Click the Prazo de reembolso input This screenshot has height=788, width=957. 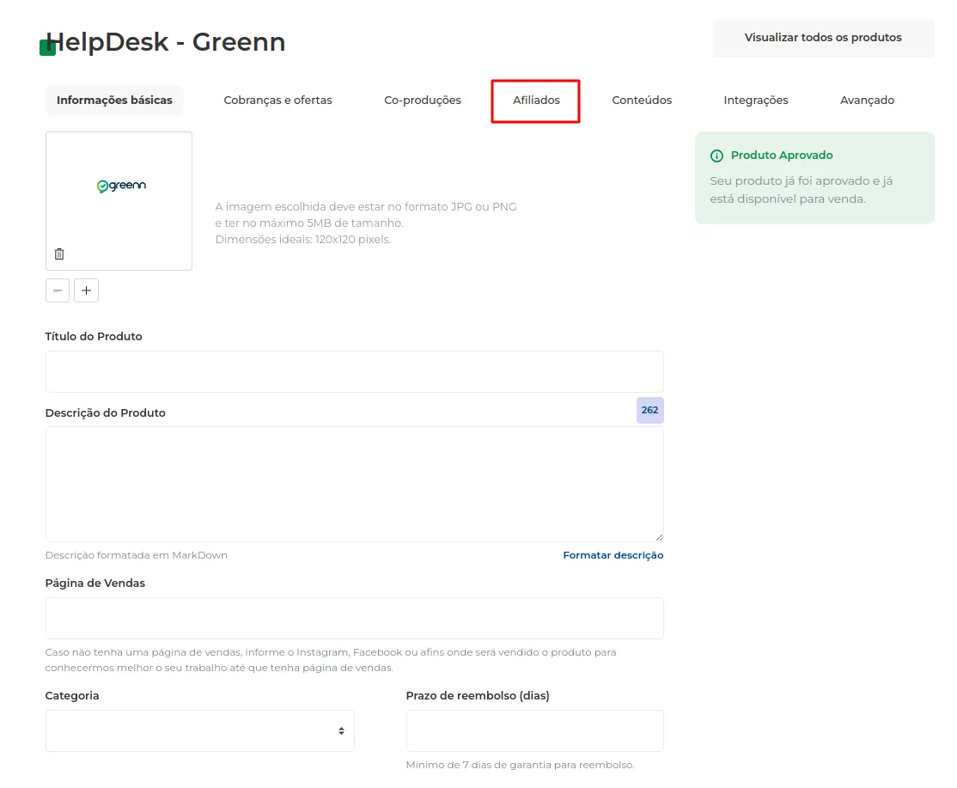[534, 730]
